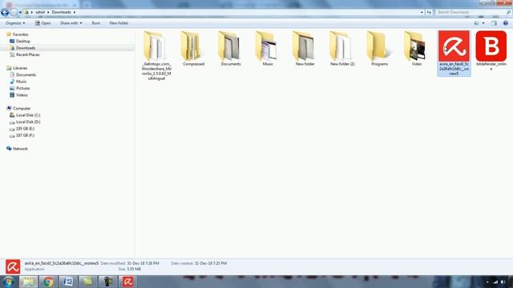Image resolution: width=513 pixels, height=288 pixels.
Task: Select the New folder icon
Action: 305,49
